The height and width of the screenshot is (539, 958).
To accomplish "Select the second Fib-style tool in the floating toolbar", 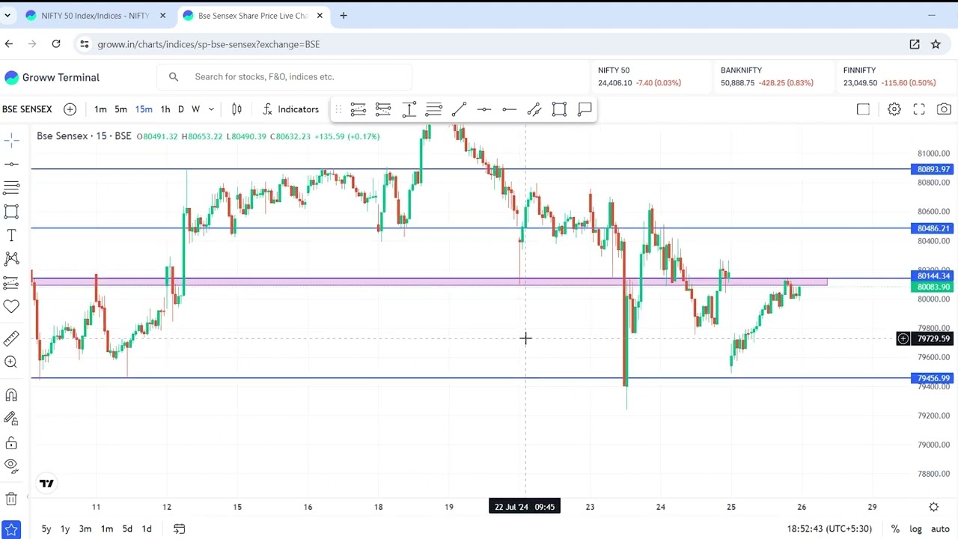I will (383, 109).
